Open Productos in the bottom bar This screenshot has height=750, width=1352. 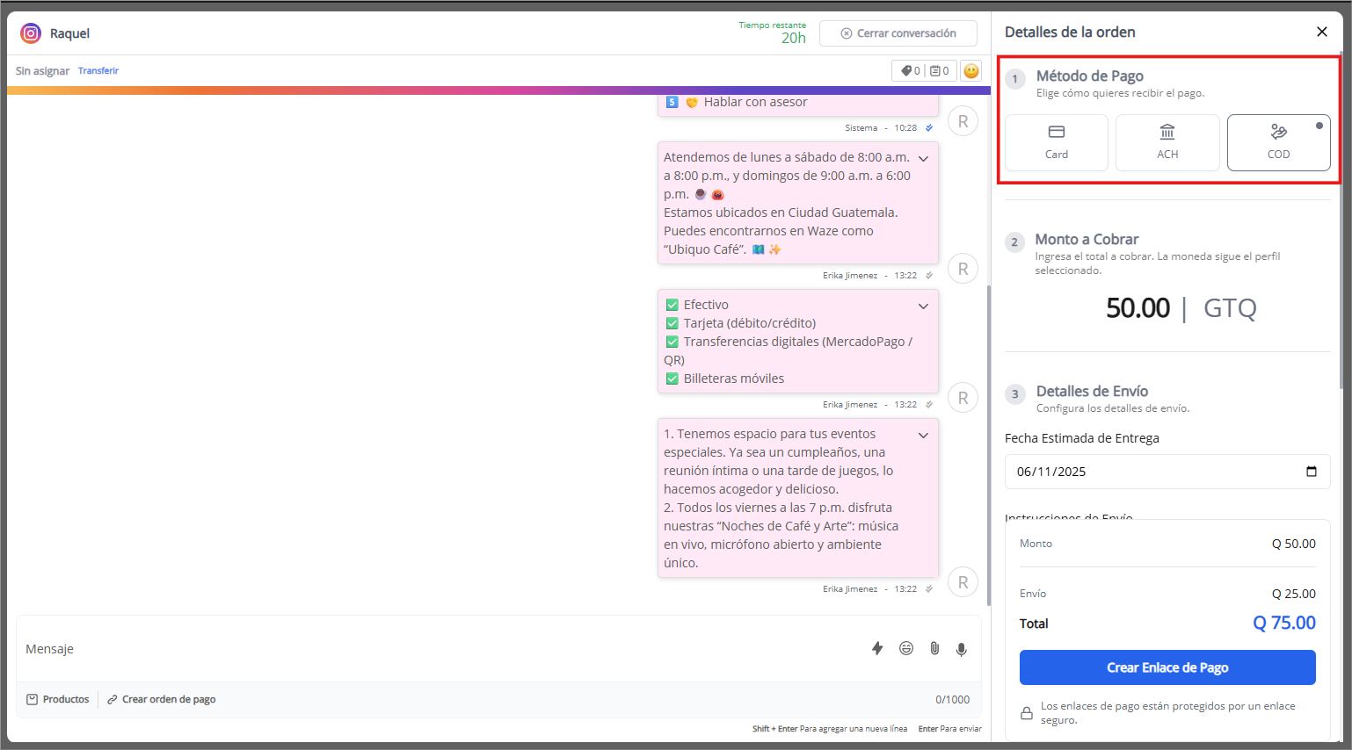58,699
